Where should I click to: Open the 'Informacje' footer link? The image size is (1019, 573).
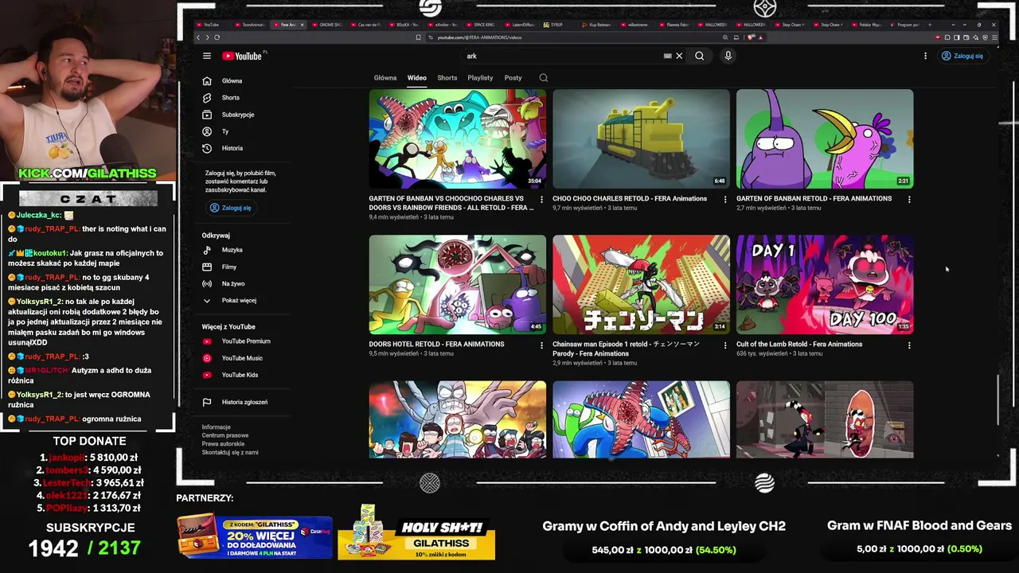click(217, 427)
